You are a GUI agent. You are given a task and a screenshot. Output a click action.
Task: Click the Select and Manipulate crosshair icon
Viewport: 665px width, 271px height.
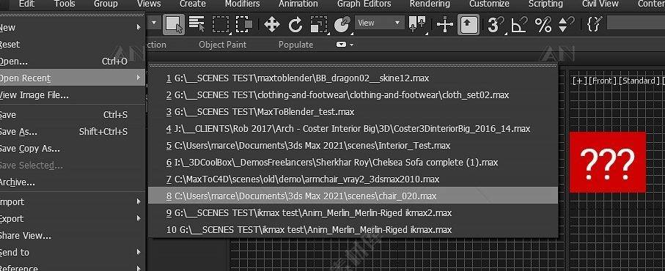coord(445,24)
